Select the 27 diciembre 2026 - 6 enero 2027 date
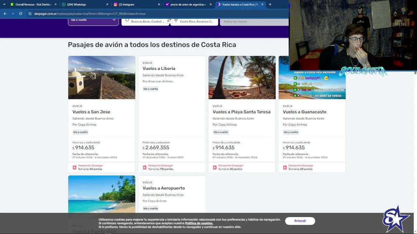The width and height of the screenshot is (417, 234). [163, 158]
